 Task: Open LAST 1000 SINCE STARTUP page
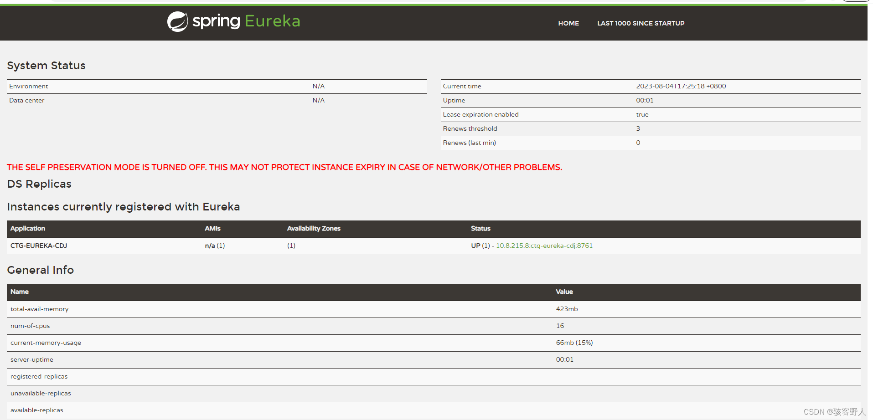[x=641, y=23]
